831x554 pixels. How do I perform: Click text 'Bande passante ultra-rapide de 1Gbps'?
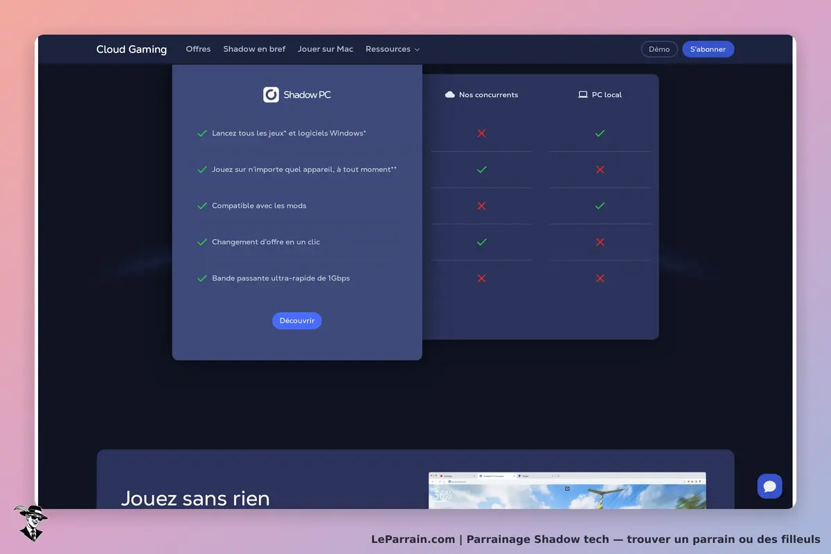click(281, 278)
